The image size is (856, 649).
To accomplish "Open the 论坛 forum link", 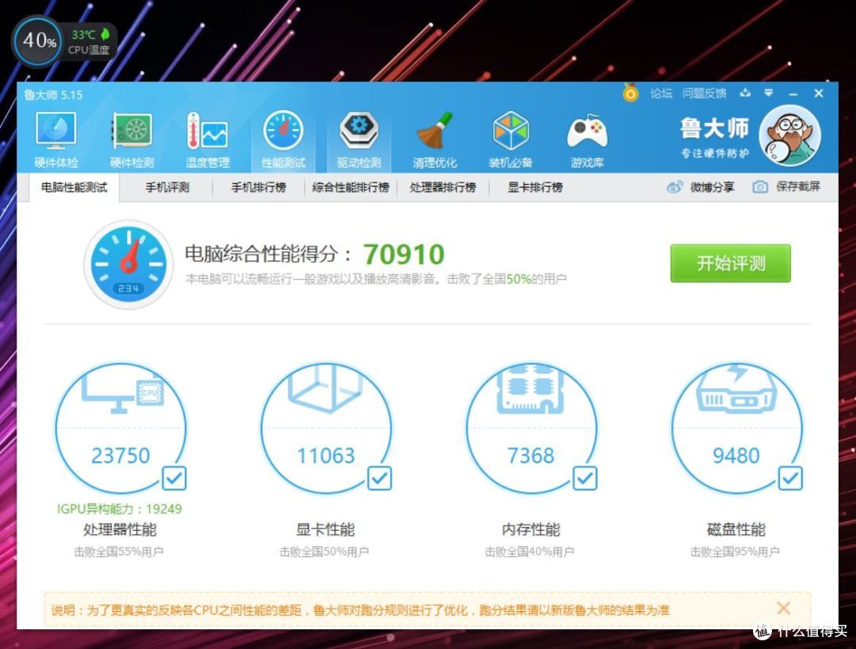I will [x=661, y=94].
